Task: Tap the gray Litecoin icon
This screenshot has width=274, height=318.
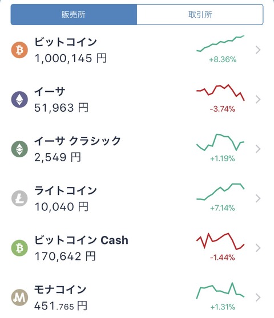Action: point(19,198)
